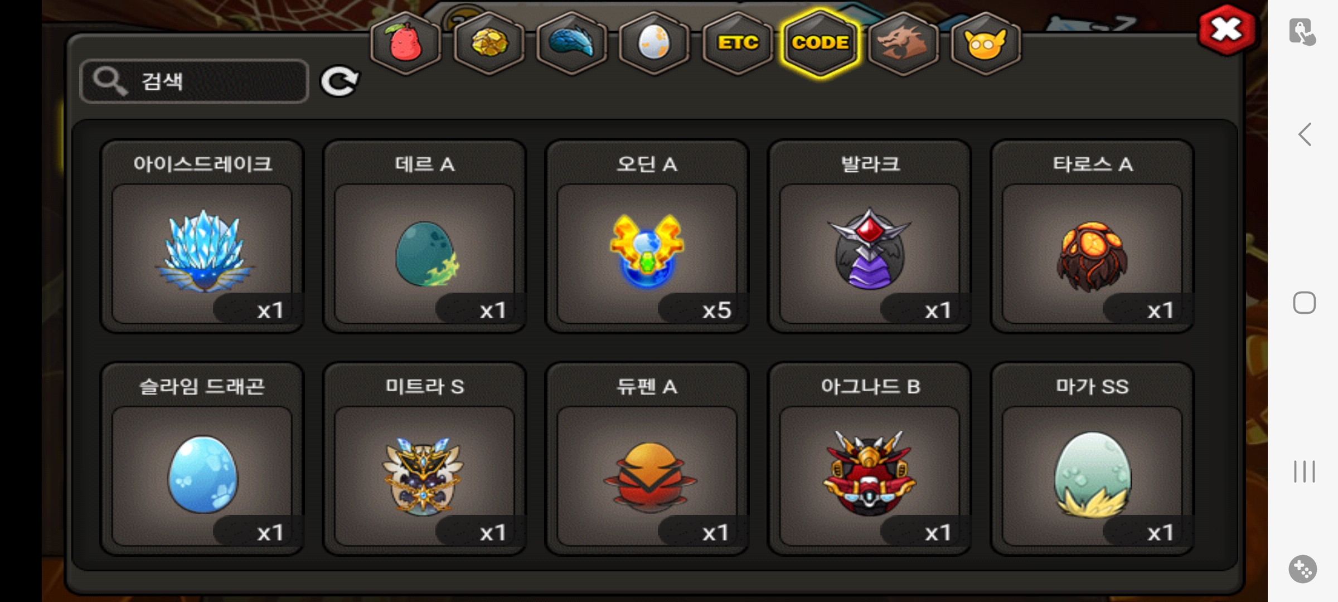
Task: Open the brown dragon category tab
Action: (x=903, y=43)
